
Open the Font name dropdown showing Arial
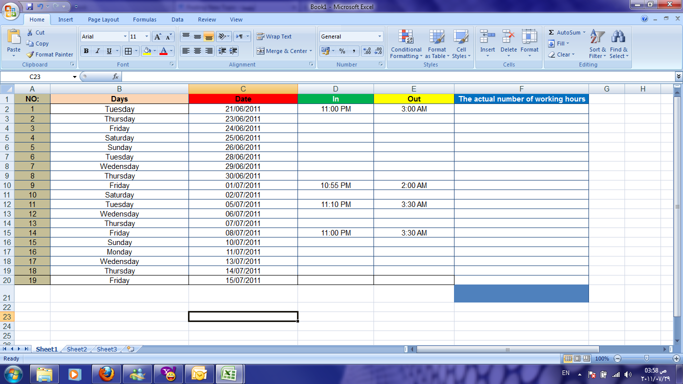point(125,36)
